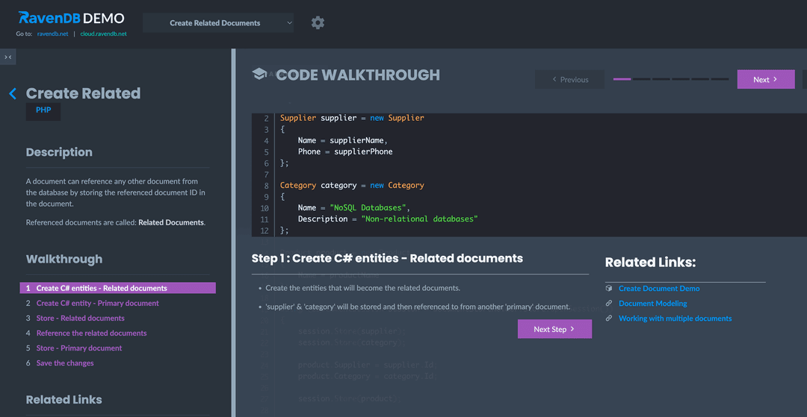This screenshot has height=417, width=807.
Task: Click the Previous button
Action: click(570, 80)
